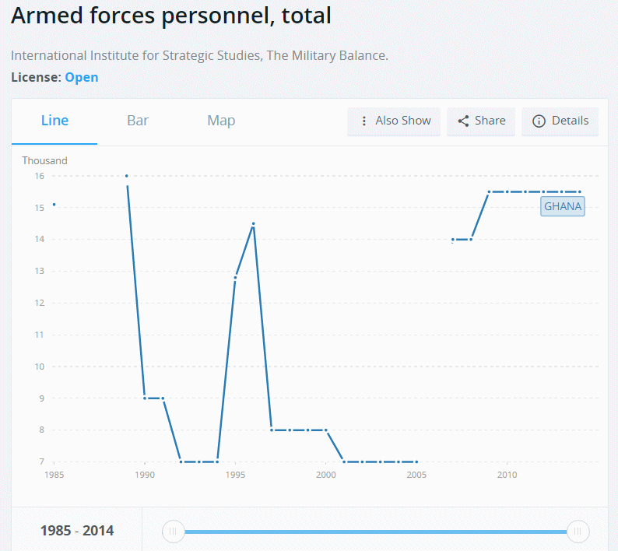Viewport: 618px width, 551px height.
Task: Click the middle of the year range track
Action: (376, 532)
